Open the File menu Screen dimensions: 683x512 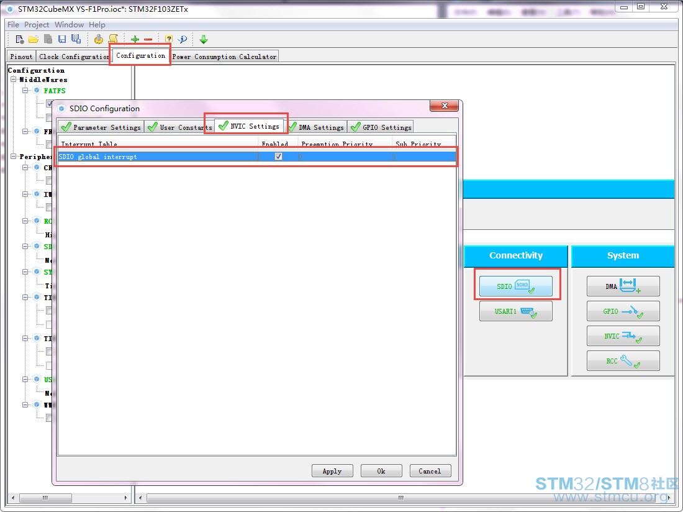coord(13,24)
